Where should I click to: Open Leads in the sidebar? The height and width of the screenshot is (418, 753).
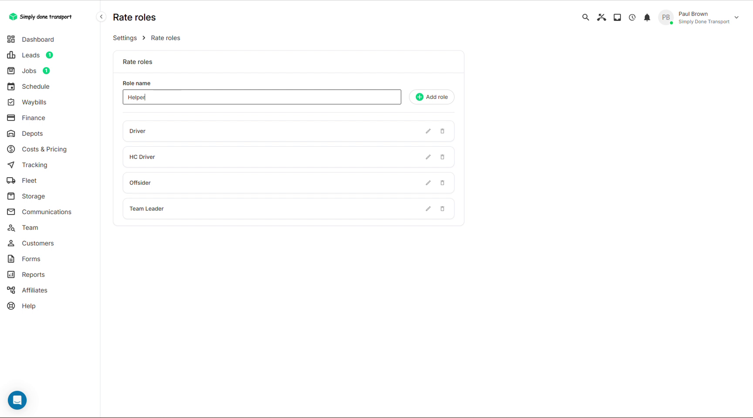[x=31, y=55]
